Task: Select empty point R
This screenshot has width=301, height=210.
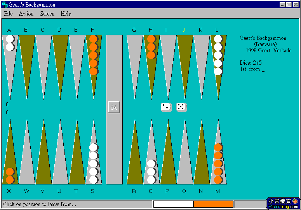Action: [x=135, y=151]
